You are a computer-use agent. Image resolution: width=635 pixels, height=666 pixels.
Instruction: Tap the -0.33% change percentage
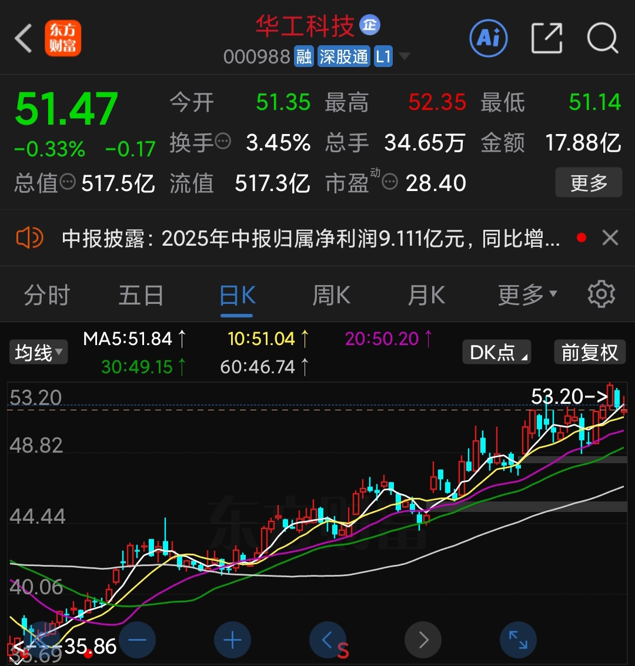coord(50,149)
